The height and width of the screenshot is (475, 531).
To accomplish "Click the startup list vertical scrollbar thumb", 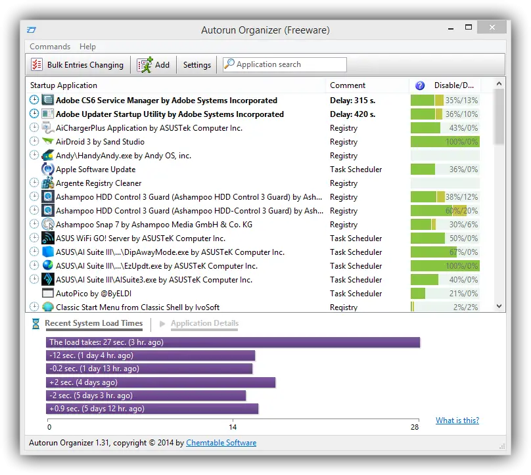I will [x=499, y=117].
